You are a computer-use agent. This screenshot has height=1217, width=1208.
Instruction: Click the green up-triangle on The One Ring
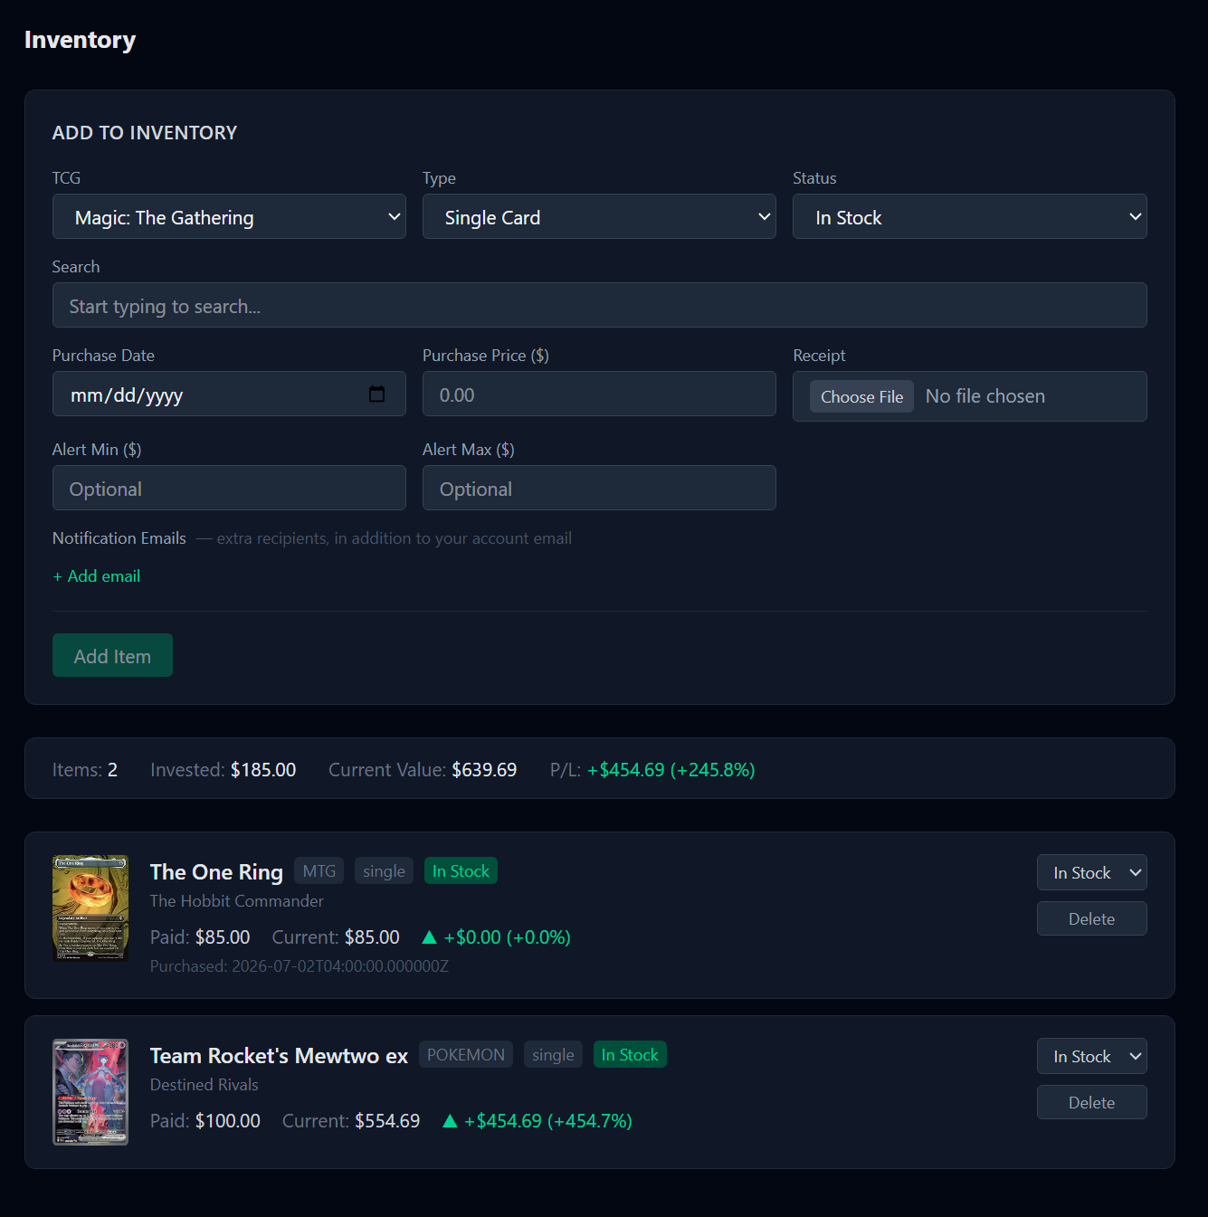pyautogui.click(x=430, y=937)
